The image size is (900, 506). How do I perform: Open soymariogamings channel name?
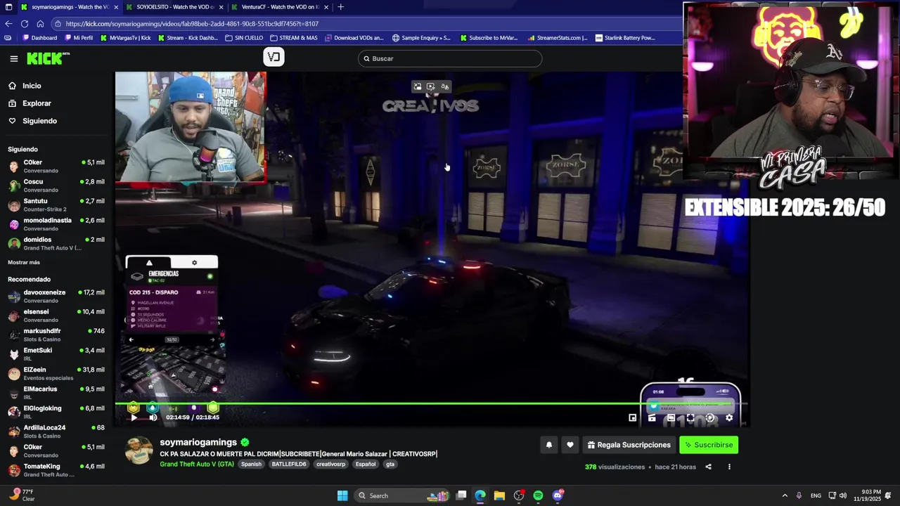[198, 442]
